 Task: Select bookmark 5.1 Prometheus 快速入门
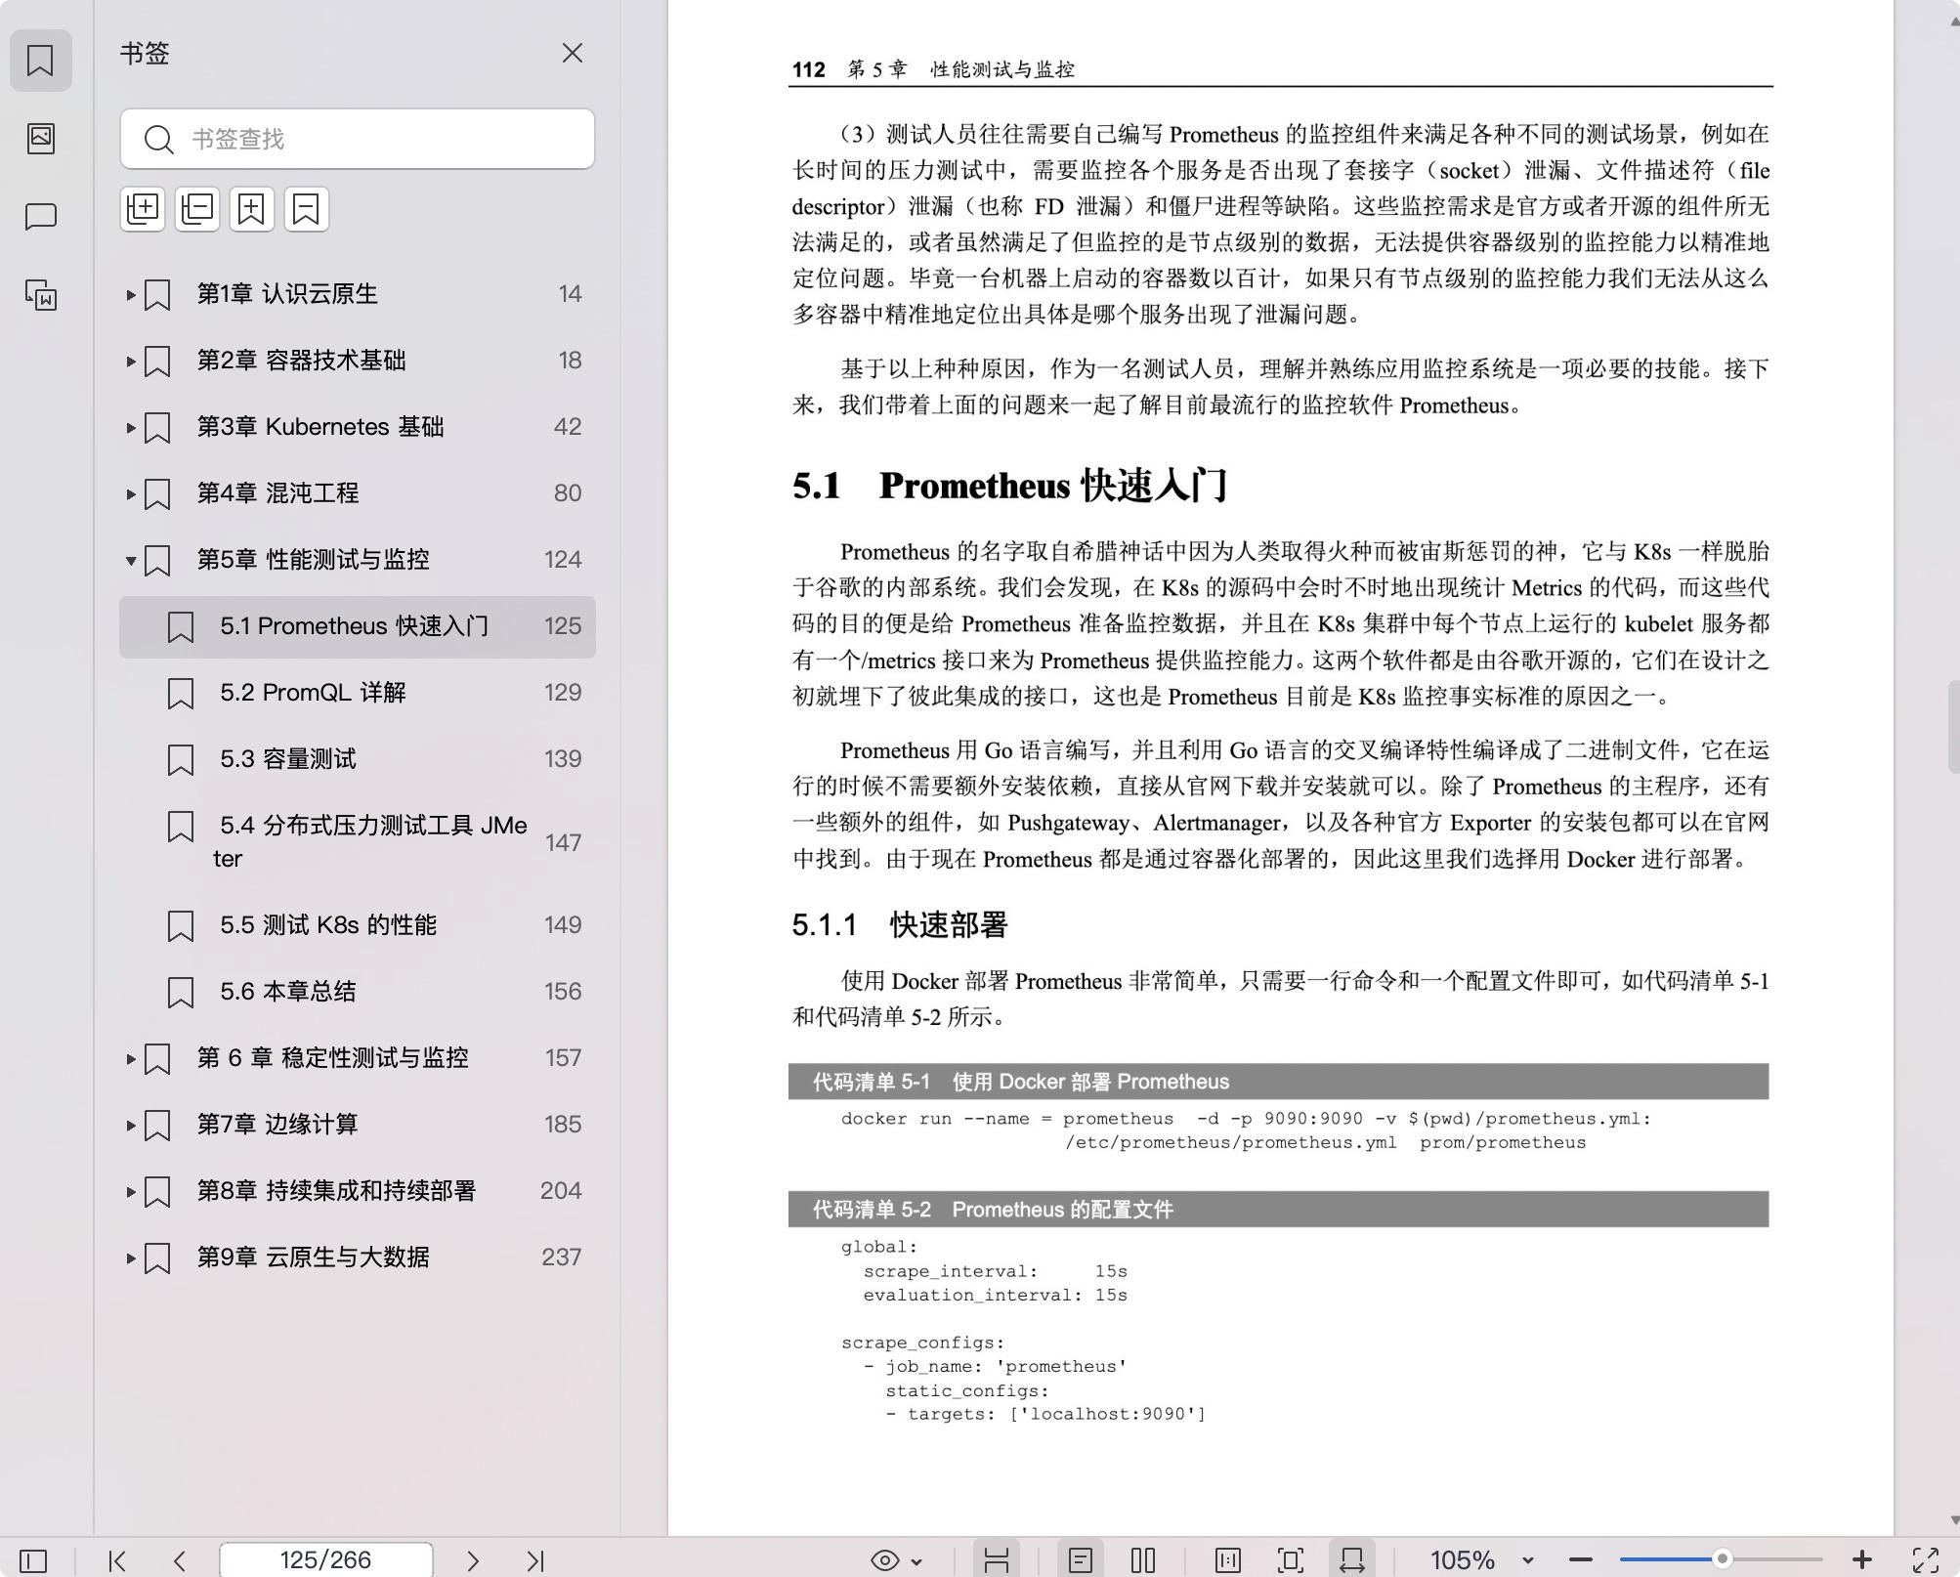(358, 626)
